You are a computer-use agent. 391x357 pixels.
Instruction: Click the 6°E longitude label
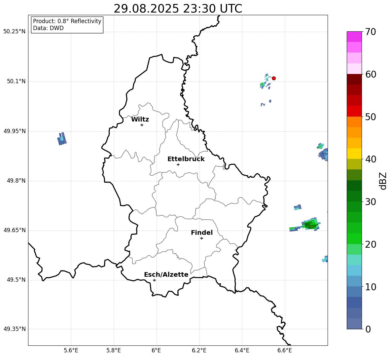click(156, 350)
